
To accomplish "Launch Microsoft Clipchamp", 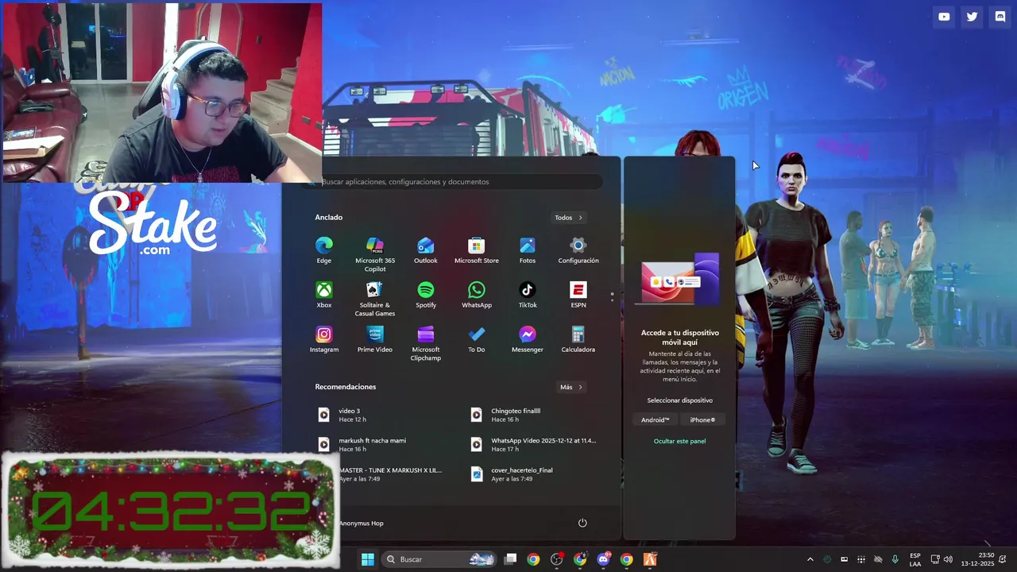I will pos(426,343).
